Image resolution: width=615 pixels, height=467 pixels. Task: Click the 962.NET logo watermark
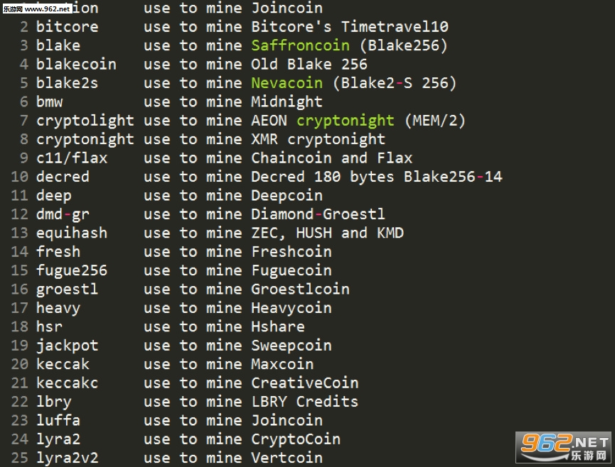[564, 447]
